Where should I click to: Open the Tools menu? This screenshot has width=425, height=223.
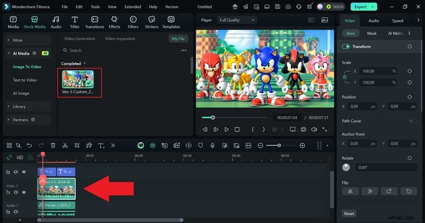pos(95,7)
